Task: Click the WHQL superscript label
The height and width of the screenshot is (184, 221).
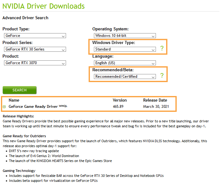Action: (63, 106)
